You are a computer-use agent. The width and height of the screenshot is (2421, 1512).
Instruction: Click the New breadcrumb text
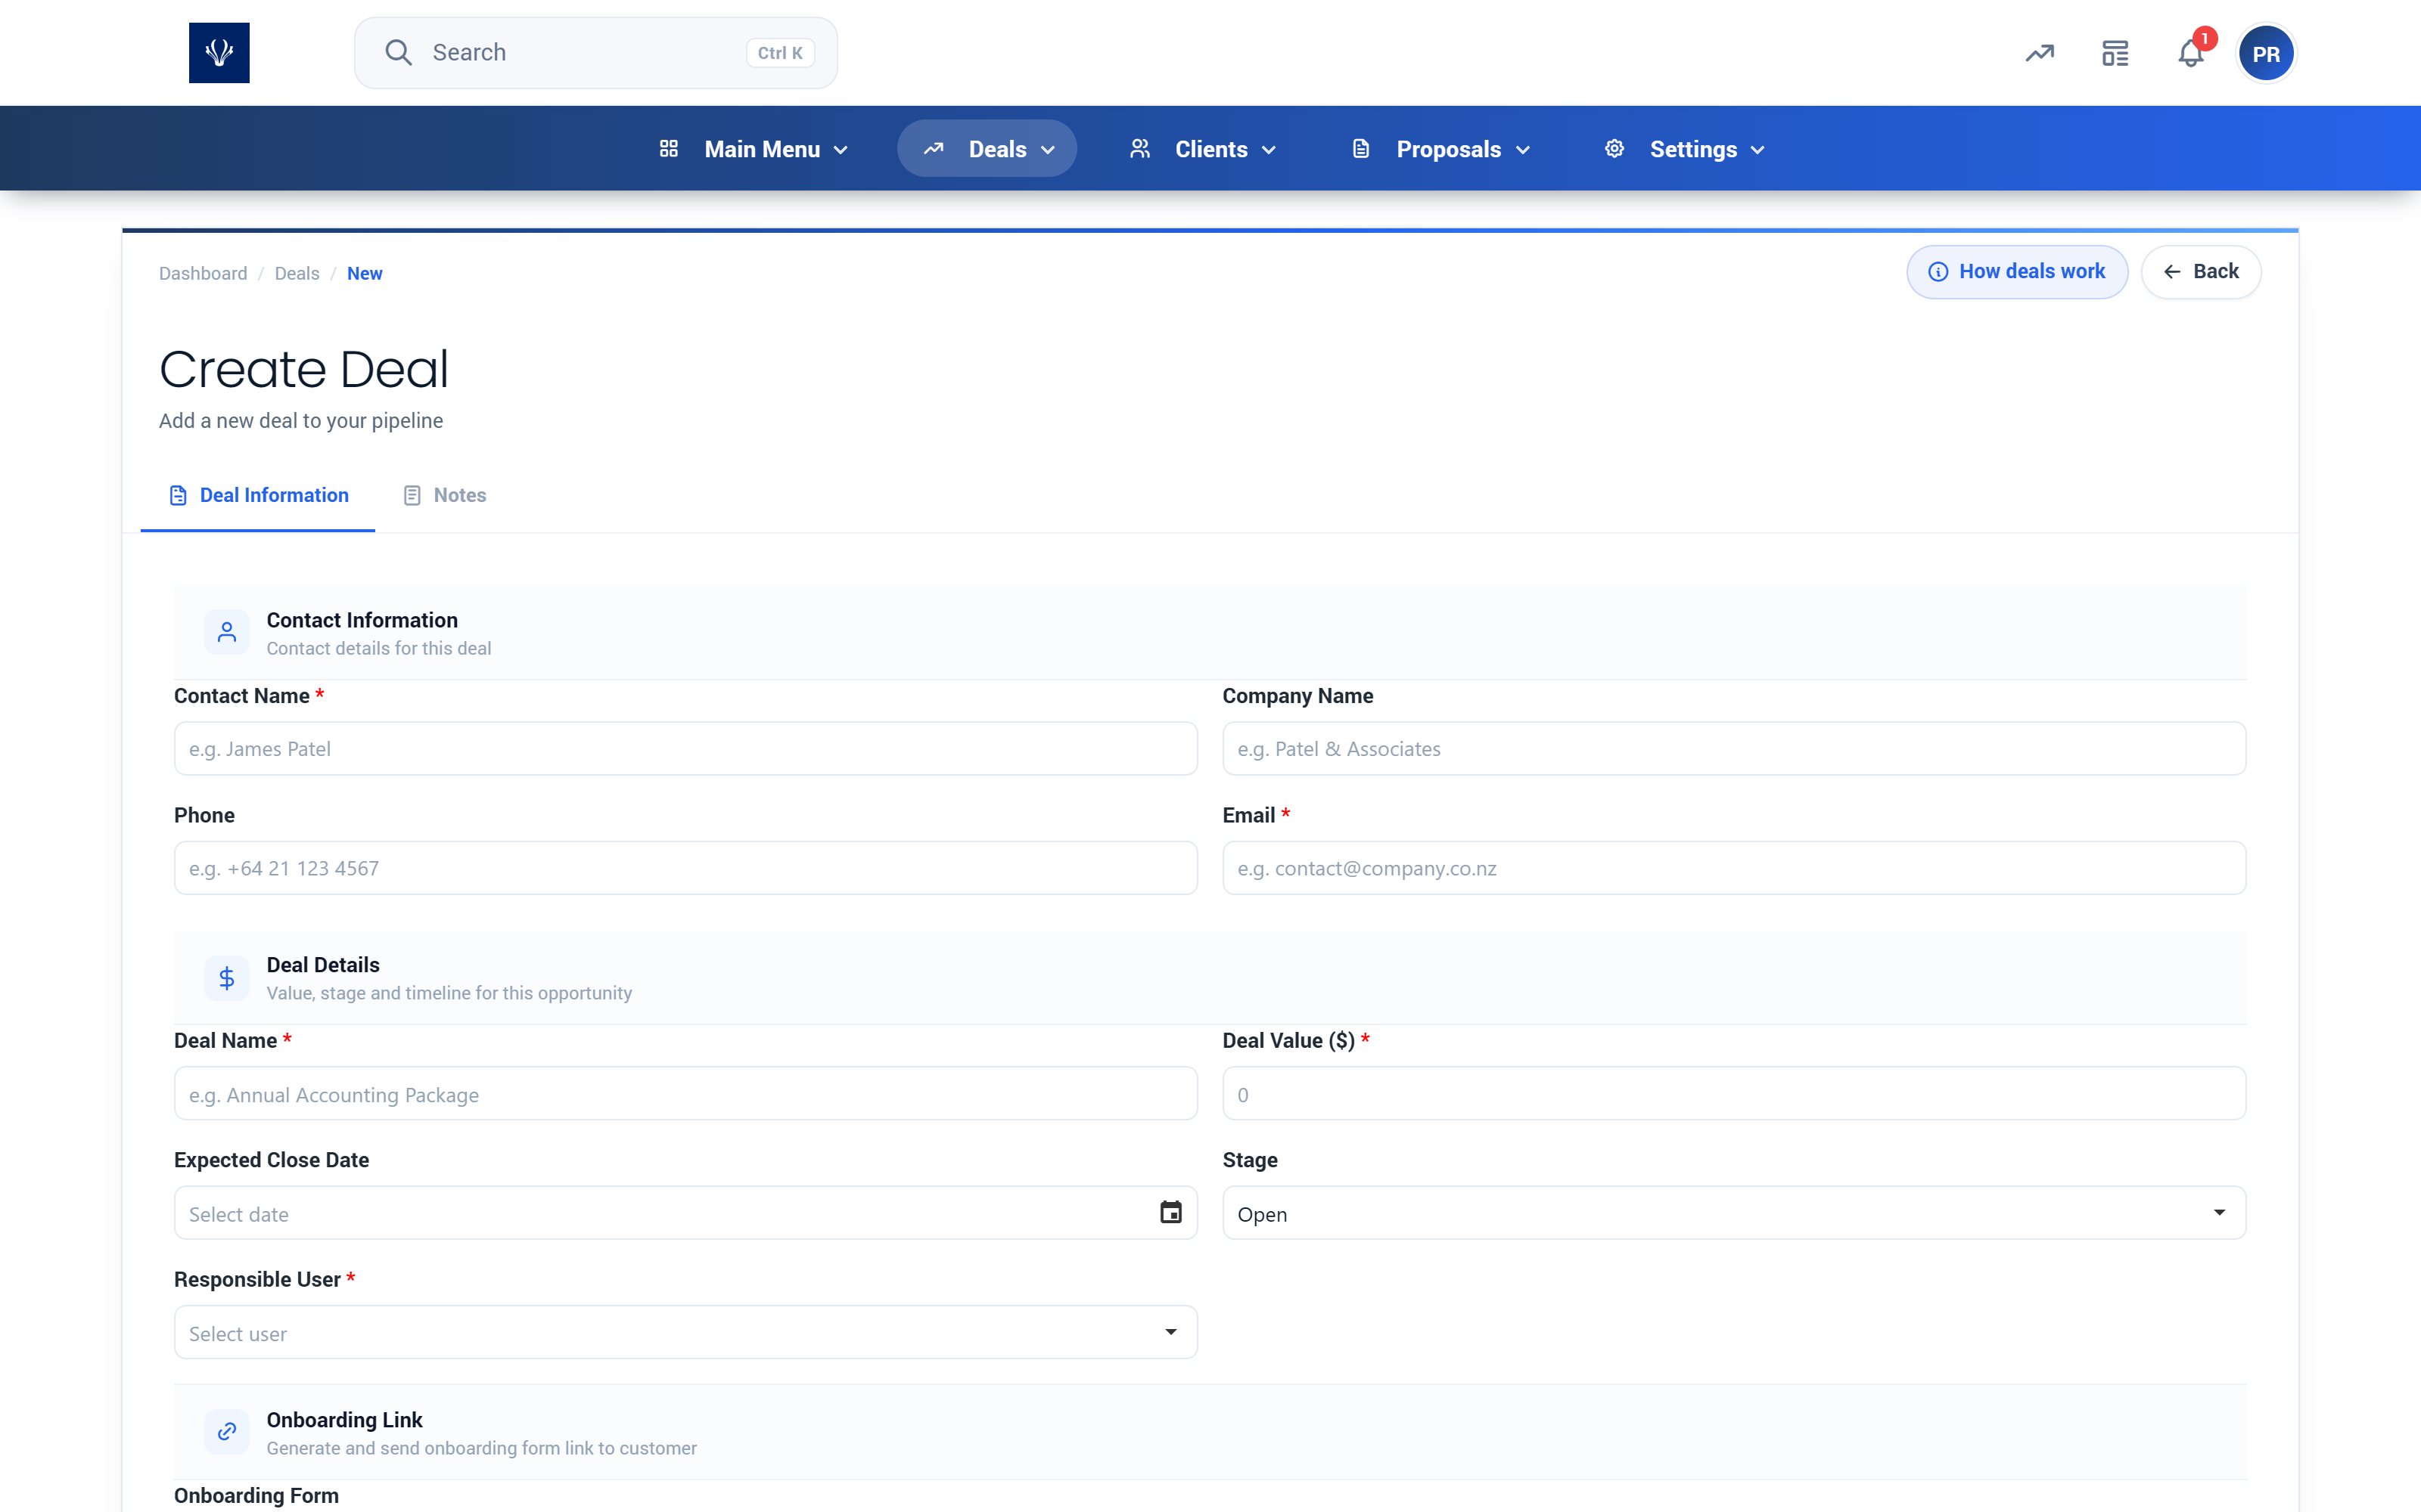pos(364,273)
